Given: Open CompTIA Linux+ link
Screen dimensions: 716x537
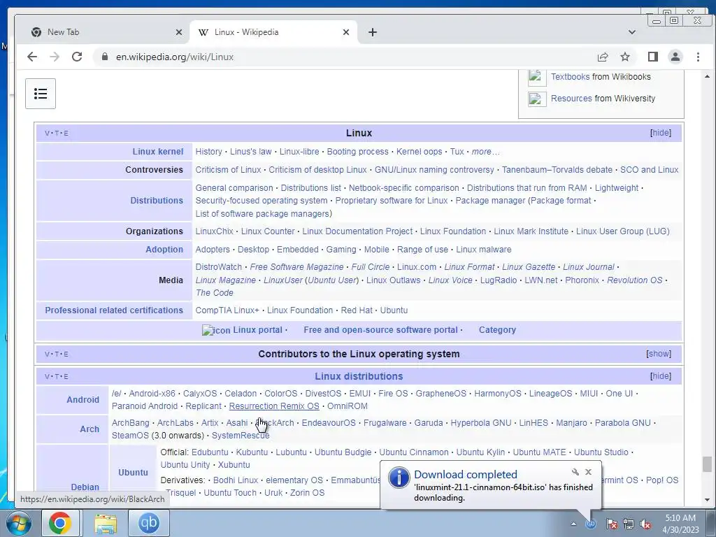Looking at the screenshot, I should tap(227, 310).
